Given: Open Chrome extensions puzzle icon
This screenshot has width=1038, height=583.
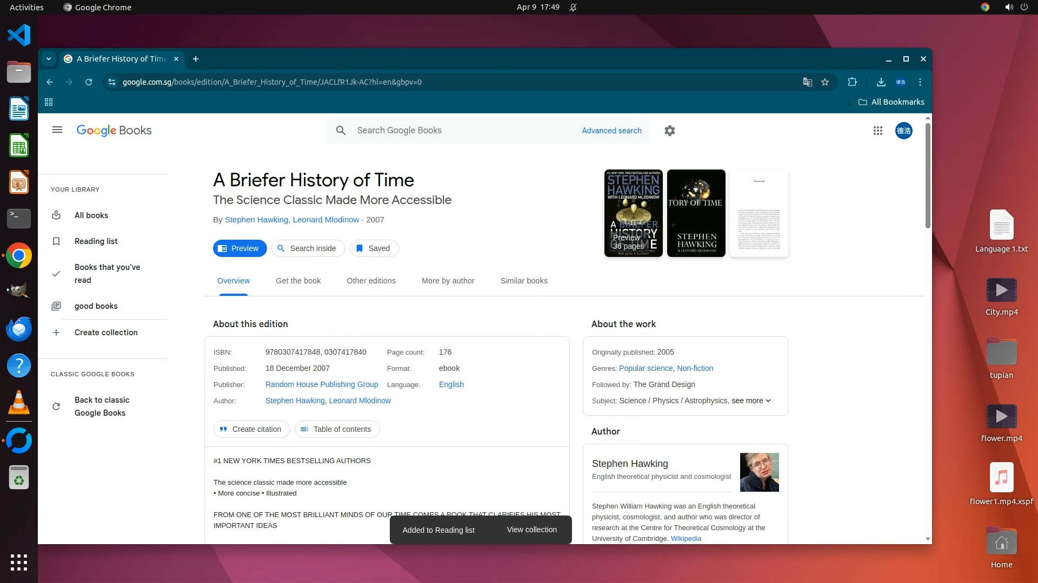Looking at the screenshot, I should coord(852,82).
